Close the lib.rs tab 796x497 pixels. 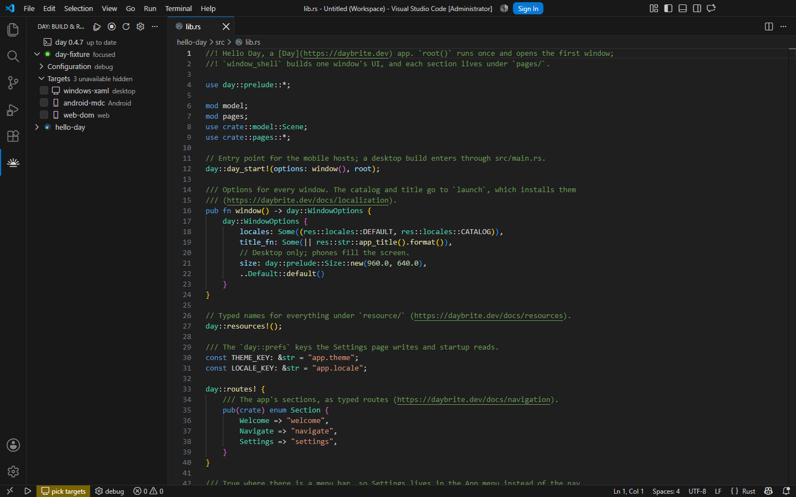point(226,27)
